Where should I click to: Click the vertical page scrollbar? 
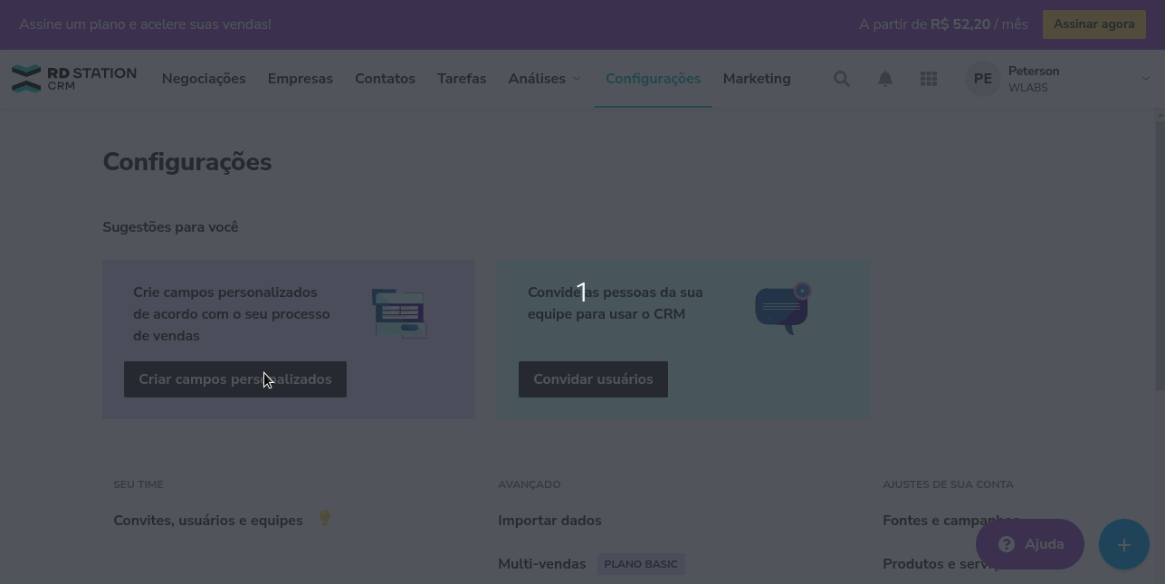click(1160, 254)
